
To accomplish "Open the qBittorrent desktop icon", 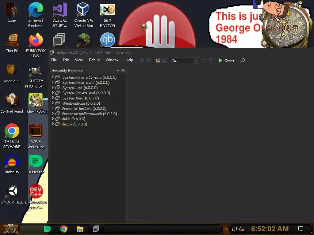I will 108,40.
